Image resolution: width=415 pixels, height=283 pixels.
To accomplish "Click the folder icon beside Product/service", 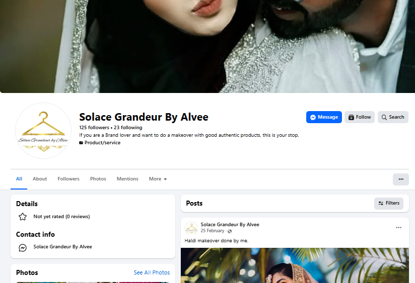I will [x=81, y=143].
